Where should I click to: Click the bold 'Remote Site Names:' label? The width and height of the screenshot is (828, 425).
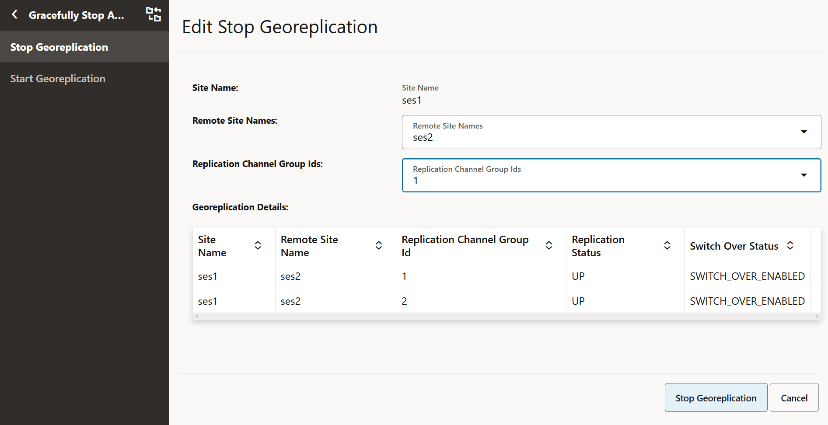[235, 121]
